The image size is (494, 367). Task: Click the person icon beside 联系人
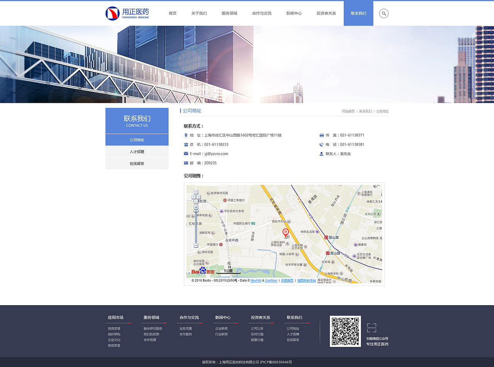321,154
